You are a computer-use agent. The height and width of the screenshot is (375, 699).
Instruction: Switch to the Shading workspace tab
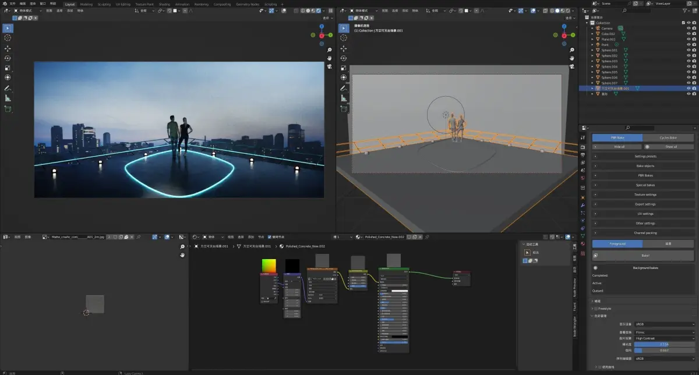165,4
